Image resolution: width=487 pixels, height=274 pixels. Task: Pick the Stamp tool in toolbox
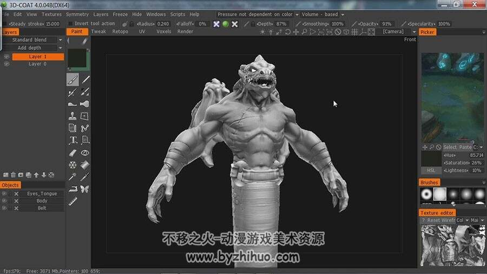pos(73,116)
